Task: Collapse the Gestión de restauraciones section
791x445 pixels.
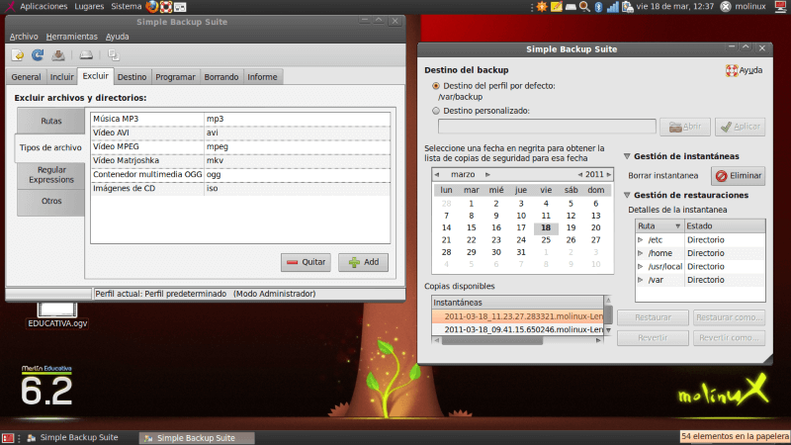Action: click(x=627, y=195)
